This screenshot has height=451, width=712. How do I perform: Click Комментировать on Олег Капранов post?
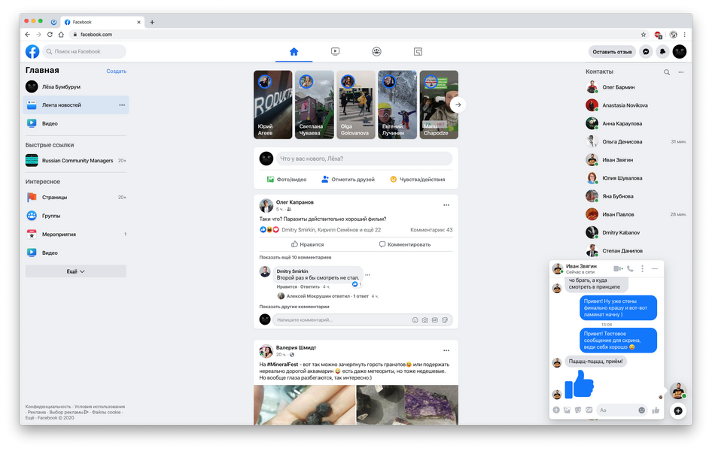coord(405,244)
